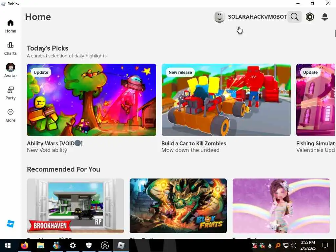Open the Avatar editor in the sidebar
This screenshot has width=336, height=252.
click(10, 71)
